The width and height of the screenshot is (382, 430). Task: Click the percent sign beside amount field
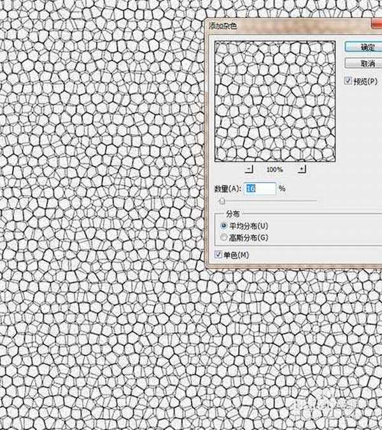click(x=281, y=189)
